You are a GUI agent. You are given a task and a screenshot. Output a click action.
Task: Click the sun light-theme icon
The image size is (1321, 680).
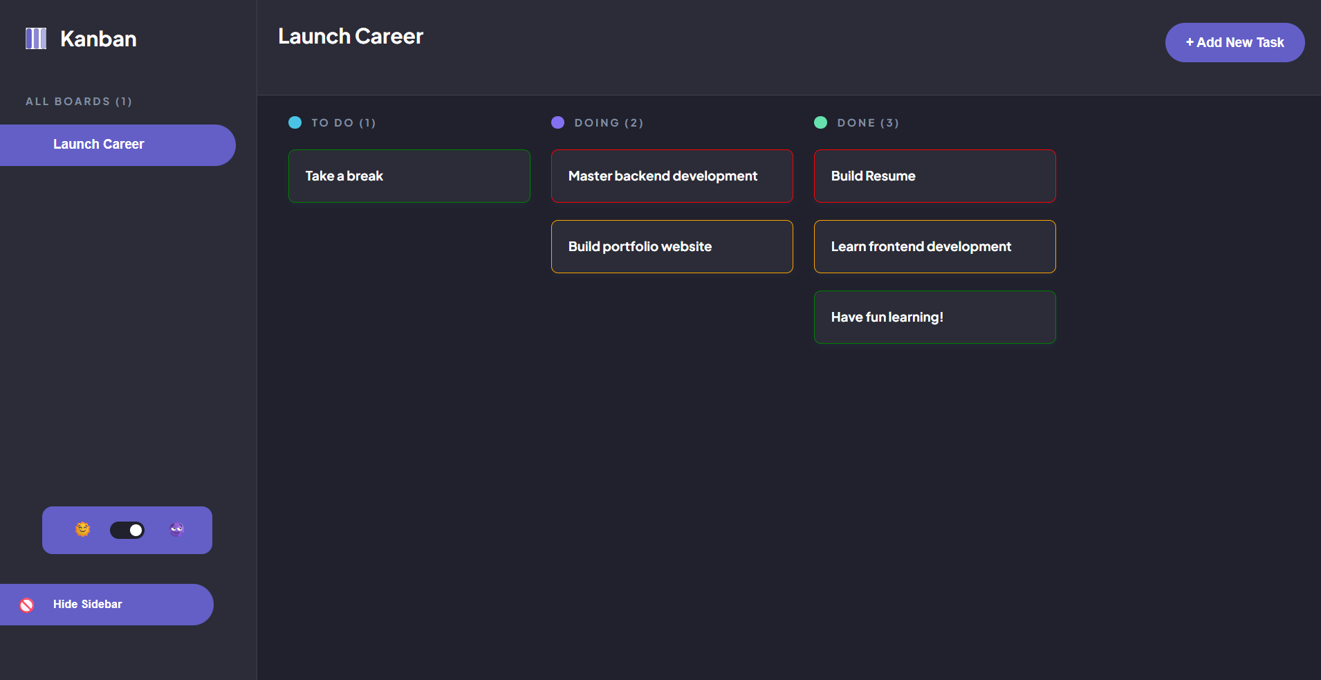pos(83,530)
